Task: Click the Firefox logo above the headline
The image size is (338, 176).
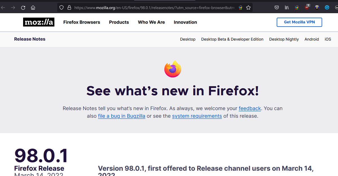Action: (173, 69)
